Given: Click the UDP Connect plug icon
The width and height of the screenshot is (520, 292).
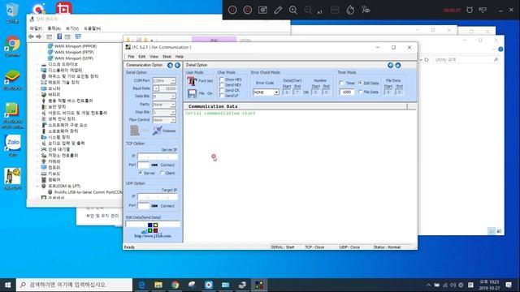Looking at the screenshot, I should 154,206.
